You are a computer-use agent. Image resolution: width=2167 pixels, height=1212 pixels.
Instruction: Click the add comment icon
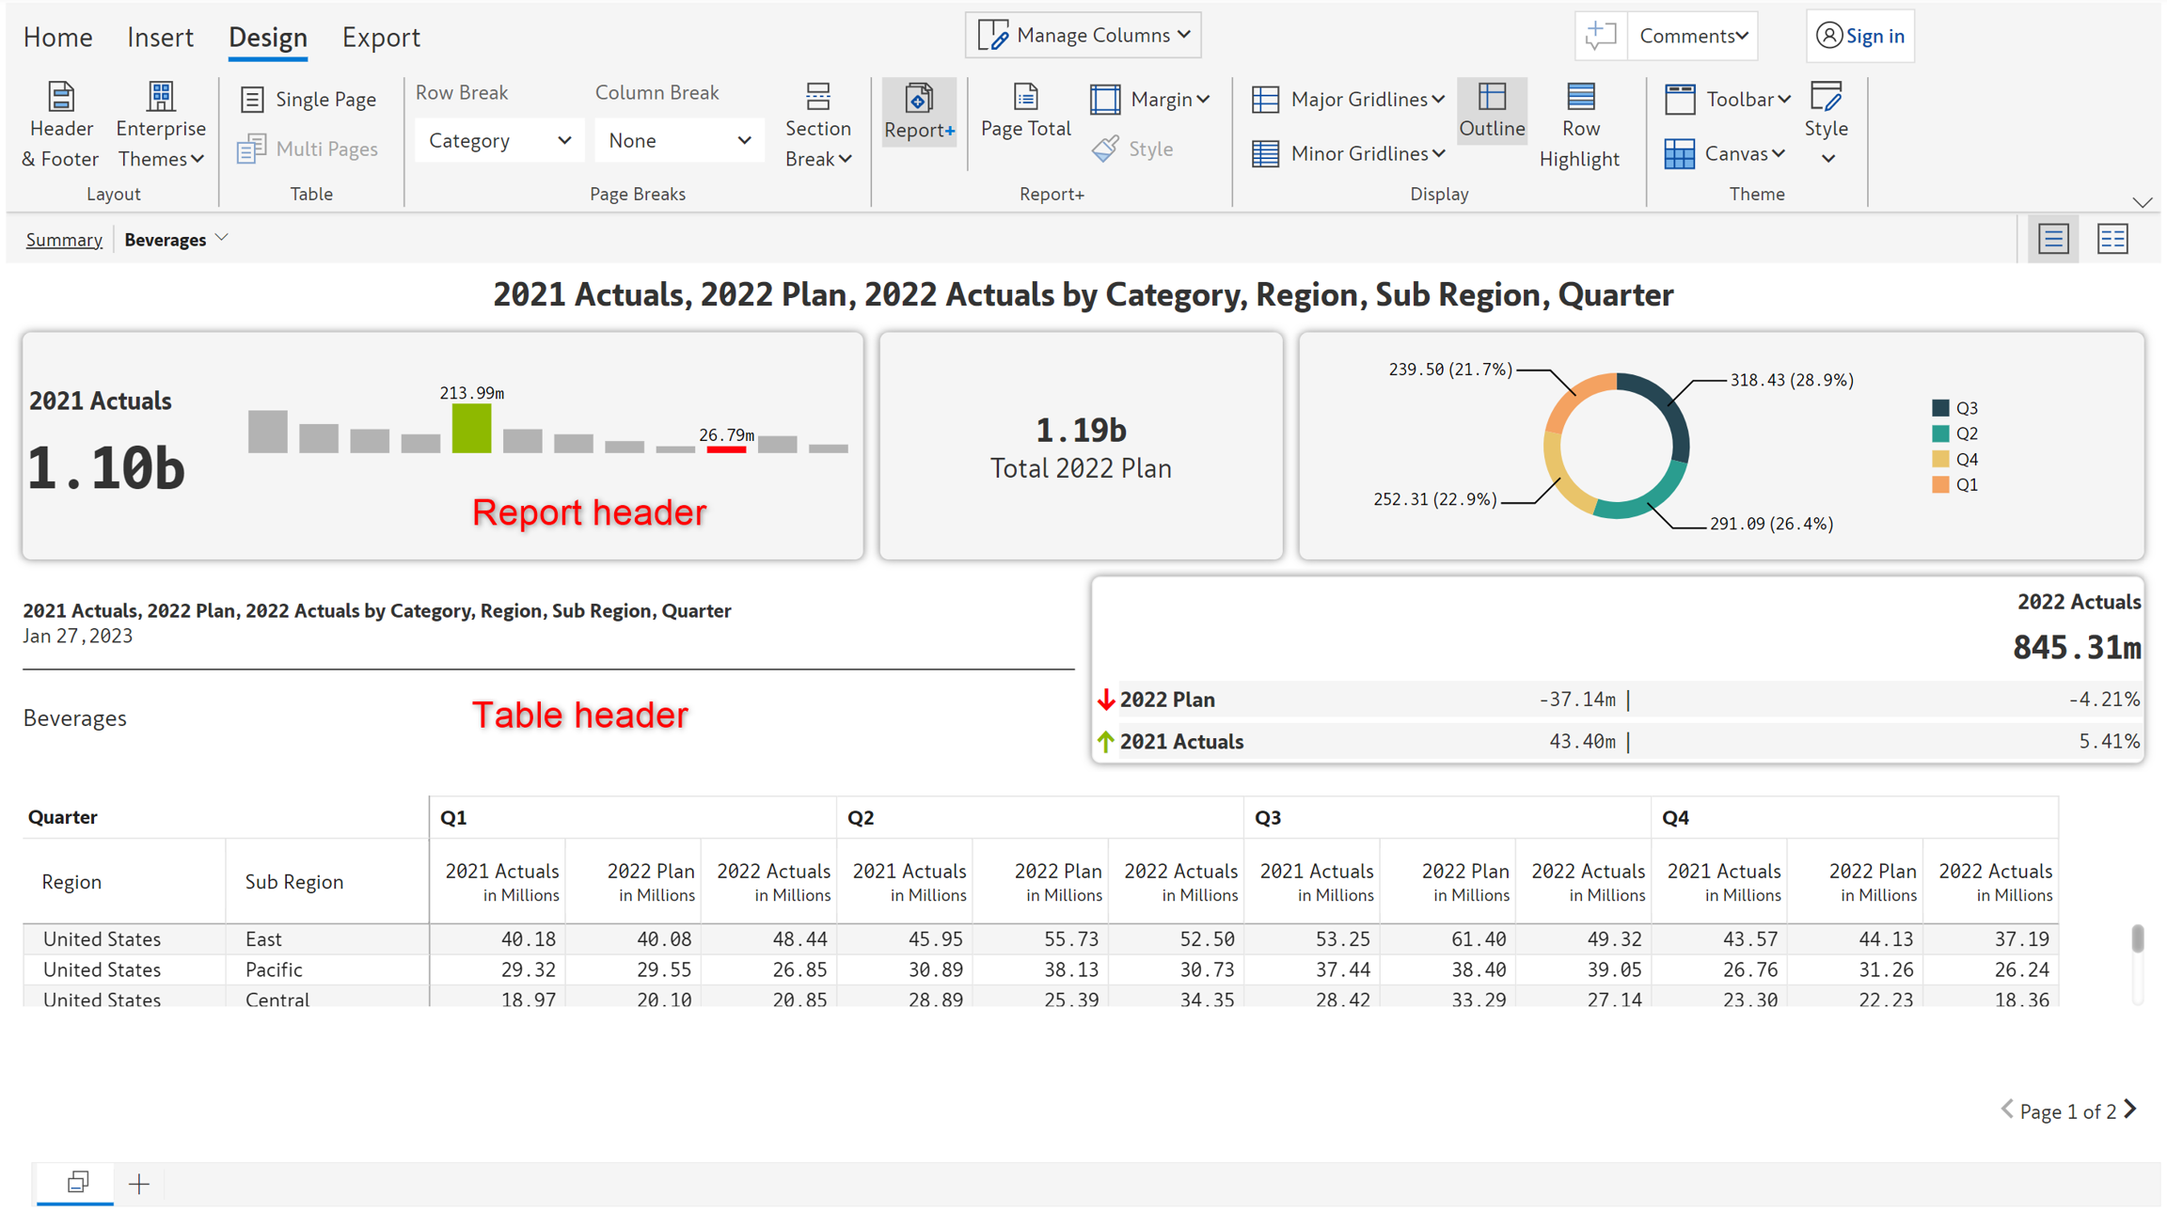[1600, 36]
